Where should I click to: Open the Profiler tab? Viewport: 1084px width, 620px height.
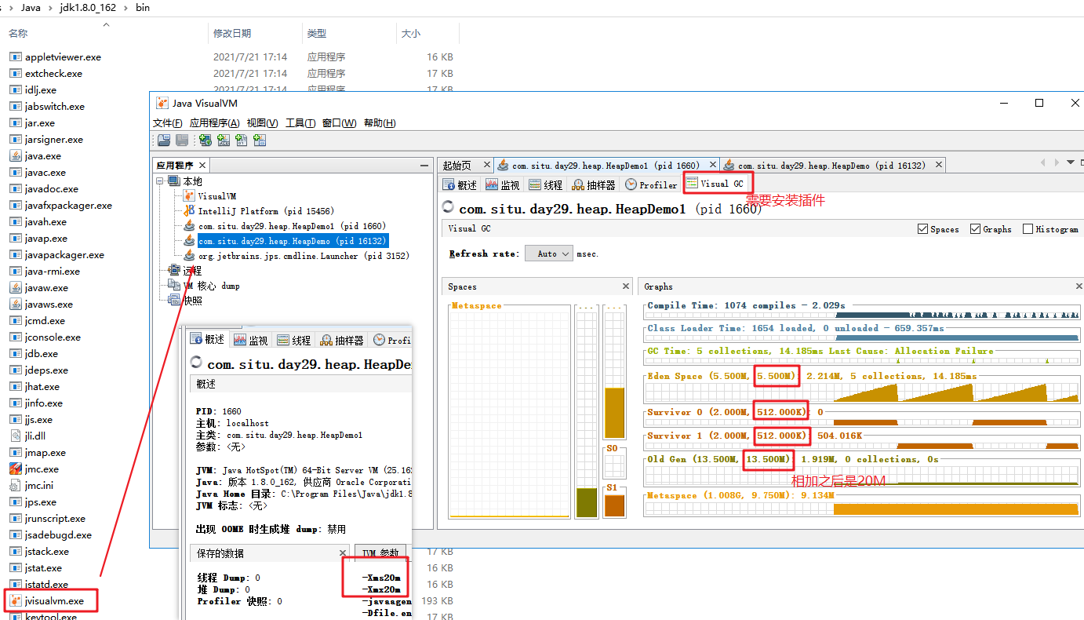pyautogui.click(x=651, y=184)
